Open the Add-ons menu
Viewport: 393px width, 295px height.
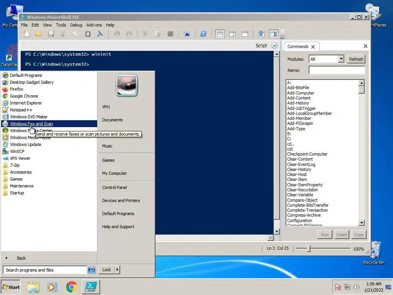point(94,25)
